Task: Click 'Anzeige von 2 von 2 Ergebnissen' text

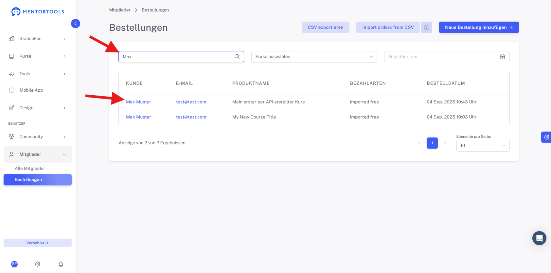Action: point(152,143)
